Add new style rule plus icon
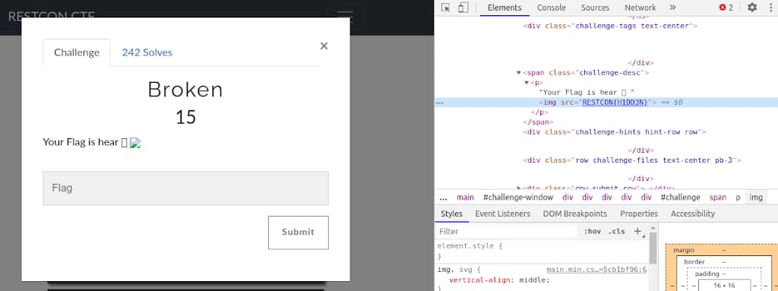 point(637,232)
